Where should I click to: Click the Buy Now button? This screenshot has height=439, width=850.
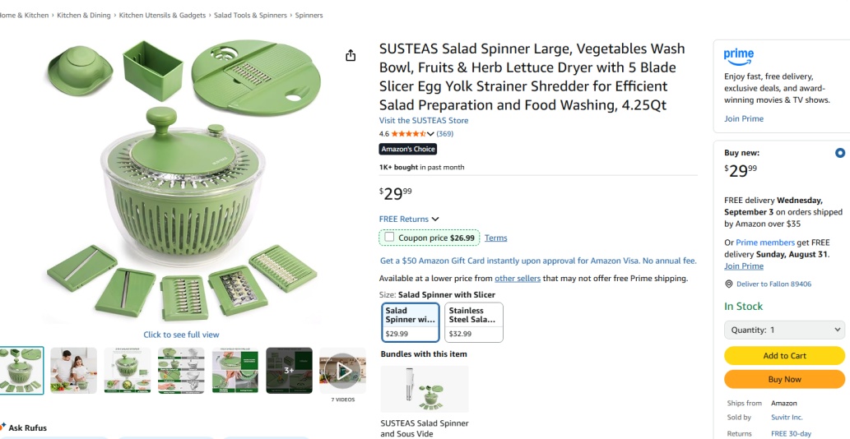pos(784,379)
